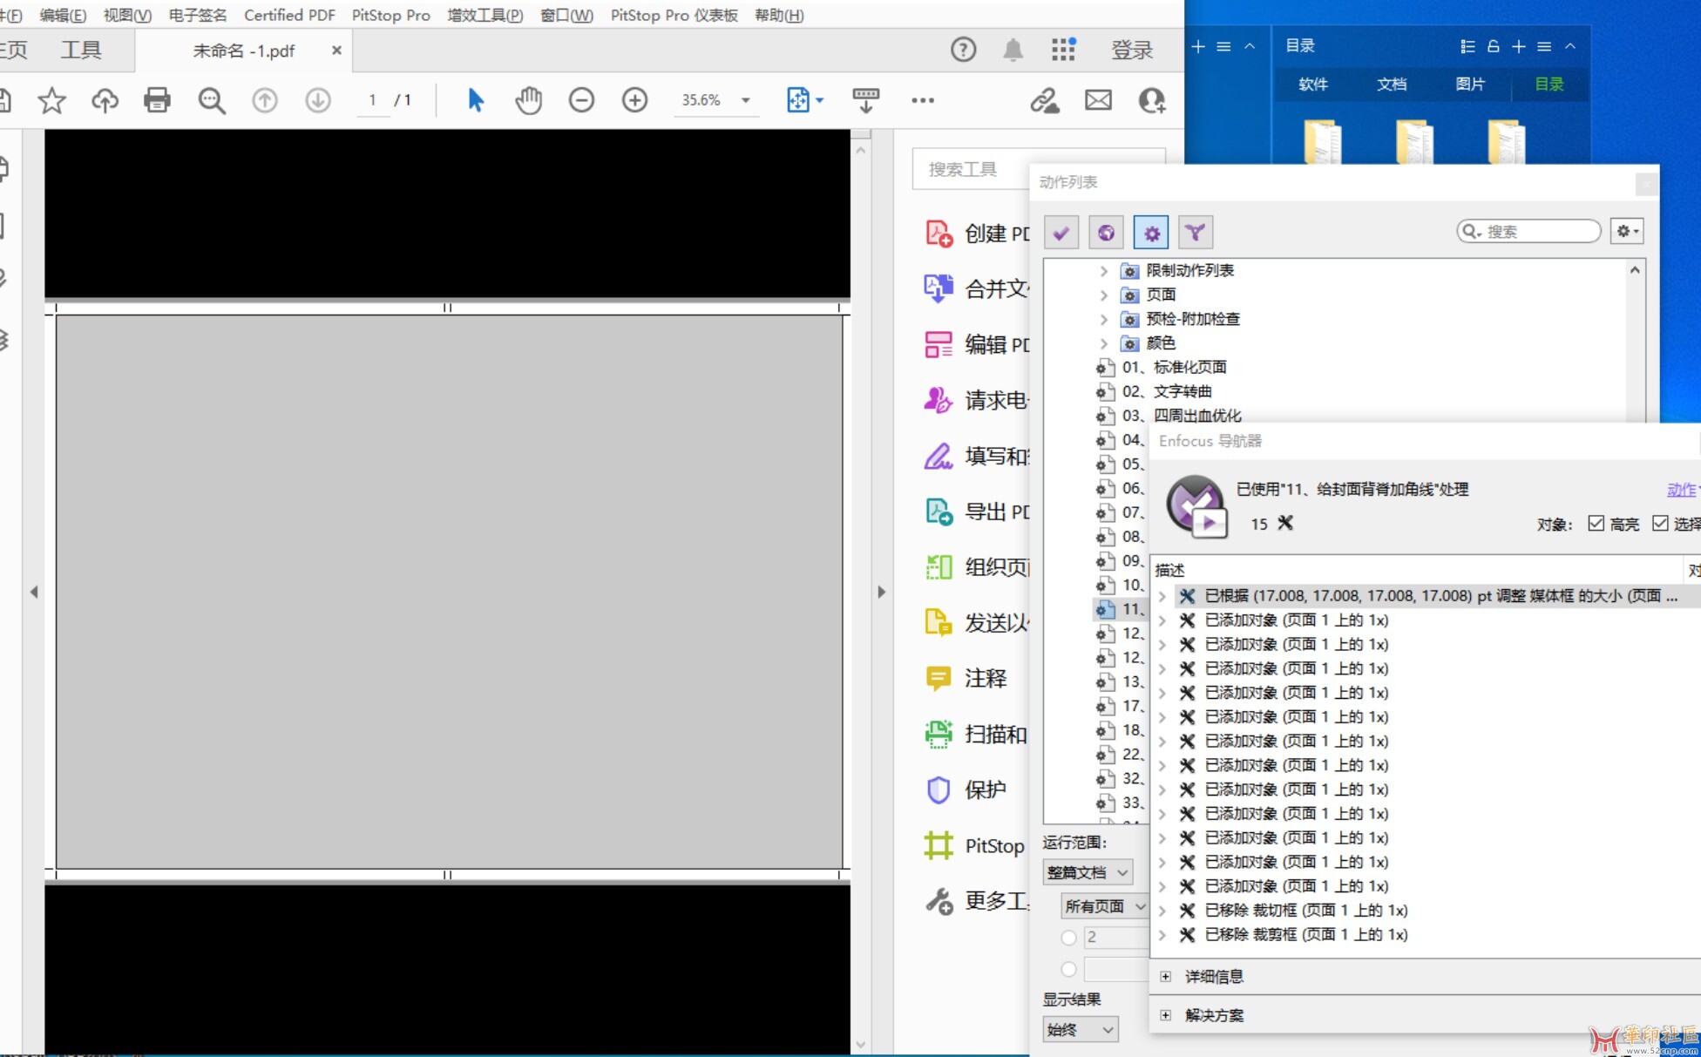Toggle the 高亮 checkbox
The image size is (1701, 1057).
click(1596, 523)
